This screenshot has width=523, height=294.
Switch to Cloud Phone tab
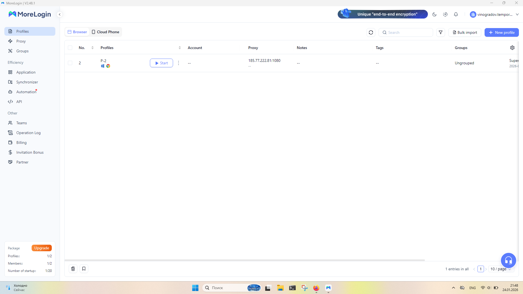pyautogui.click(x=105, y=32)
